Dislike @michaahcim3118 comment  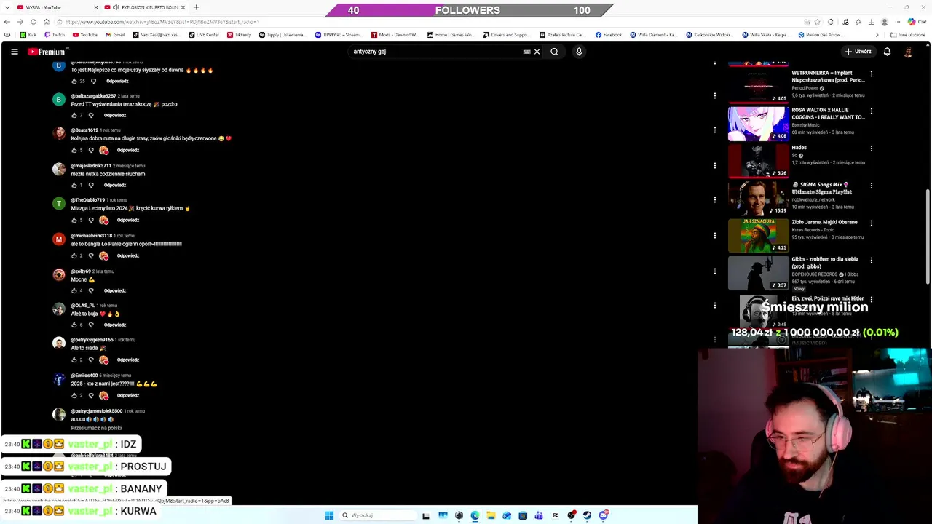[x=91, y=255]
